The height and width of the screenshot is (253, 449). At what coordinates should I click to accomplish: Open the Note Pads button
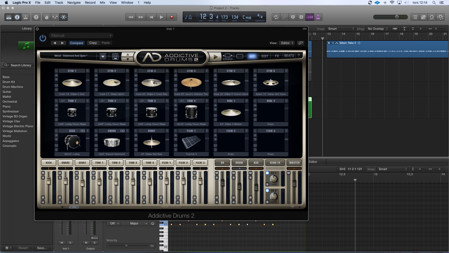click(x=423, y=17)
